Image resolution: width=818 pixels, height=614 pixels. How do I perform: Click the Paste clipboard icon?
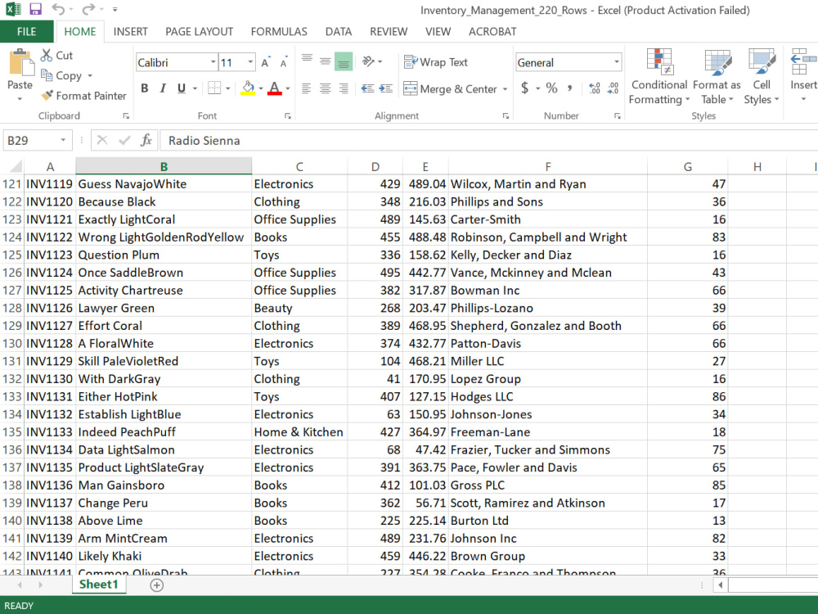point(20,63)
